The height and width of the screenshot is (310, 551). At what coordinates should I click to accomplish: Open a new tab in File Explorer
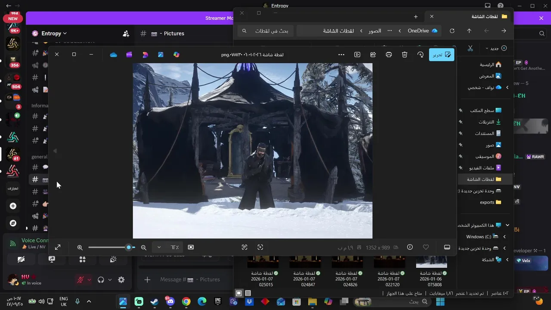click(x=416, y=16)
